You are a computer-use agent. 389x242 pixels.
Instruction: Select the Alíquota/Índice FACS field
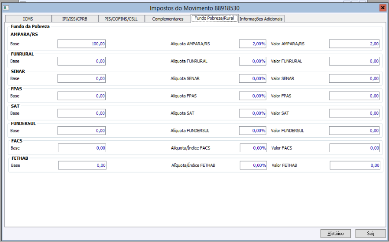pos(253,148)
